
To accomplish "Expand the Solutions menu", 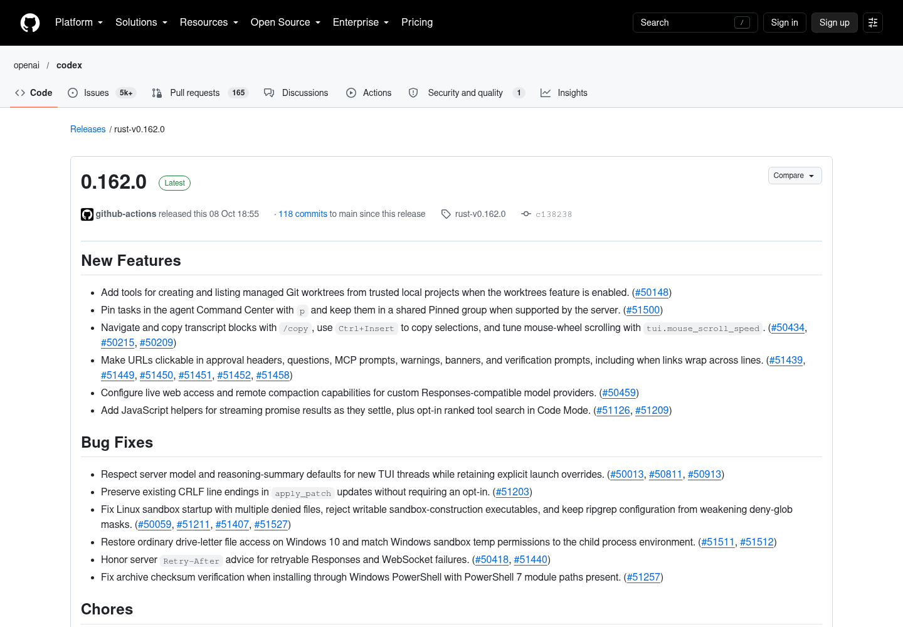I will pyautogui.click(x=142, y=23).
